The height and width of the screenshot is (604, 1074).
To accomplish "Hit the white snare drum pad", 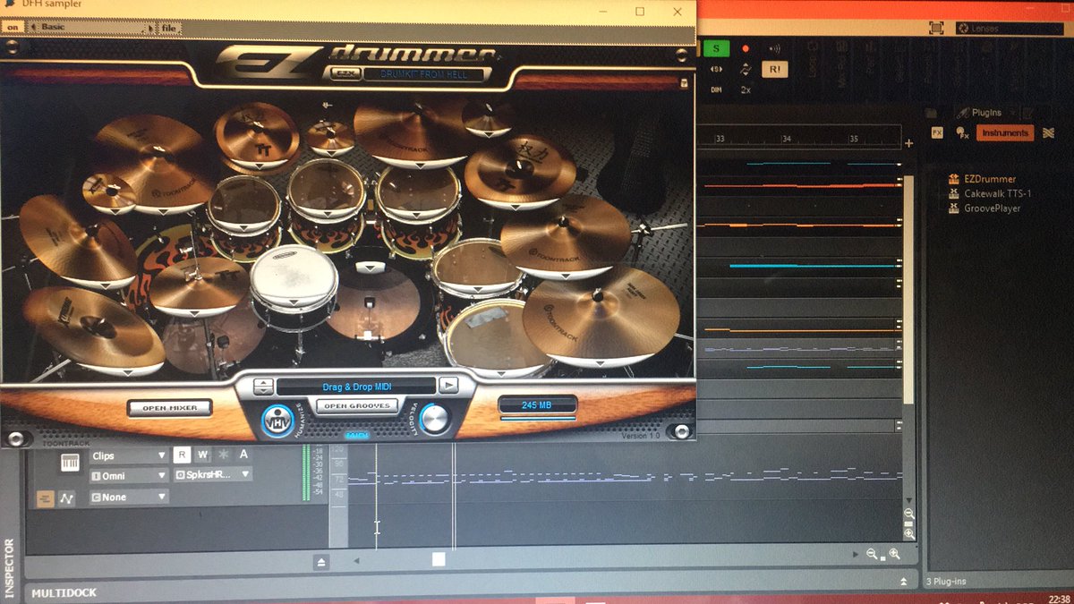I will point(294,277).
